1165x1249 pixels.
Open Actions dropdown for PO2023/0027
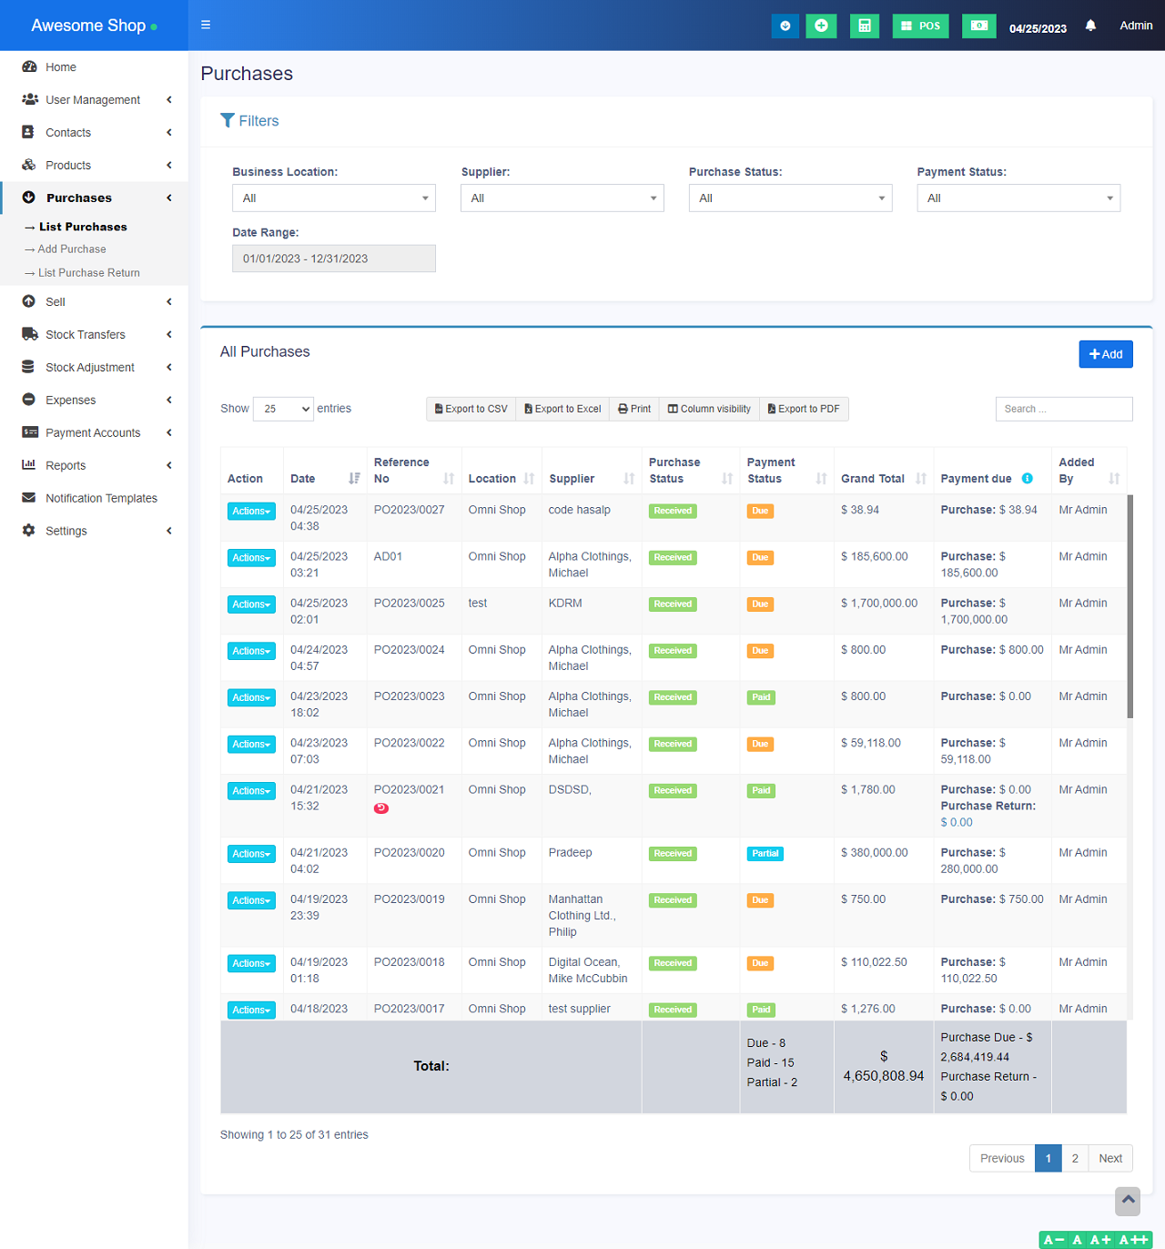click(251, 512)
